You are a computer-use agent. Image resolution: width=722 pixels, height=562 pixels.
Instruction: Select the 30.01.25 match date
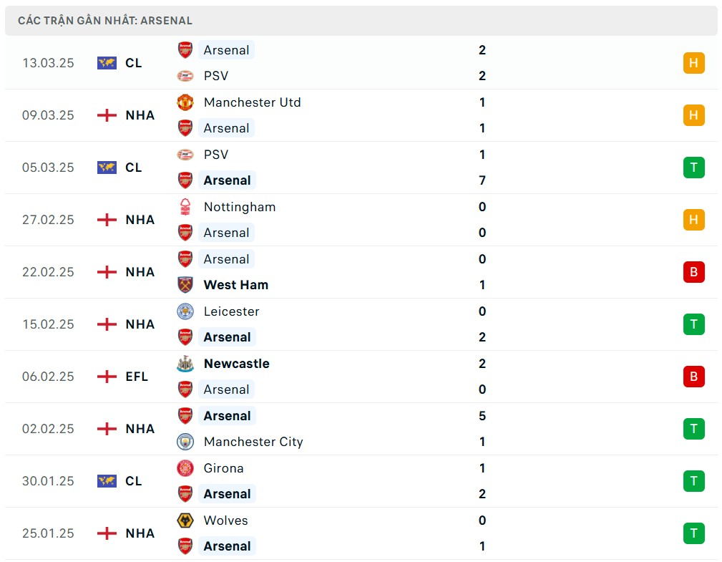click(x=48, y=481)
